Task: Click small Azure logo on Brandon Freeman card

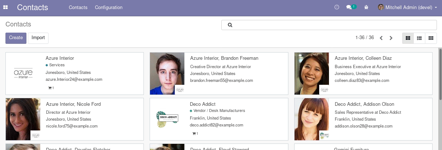Action: pos(180,90)
